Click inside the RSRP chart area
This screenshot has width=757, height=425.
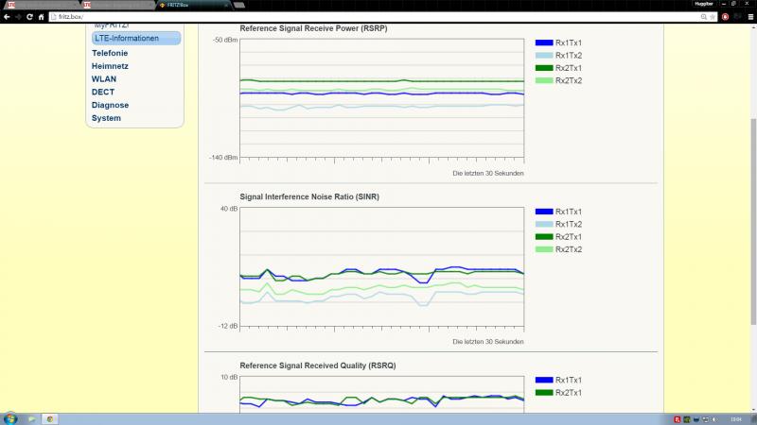tap(382, 98)
